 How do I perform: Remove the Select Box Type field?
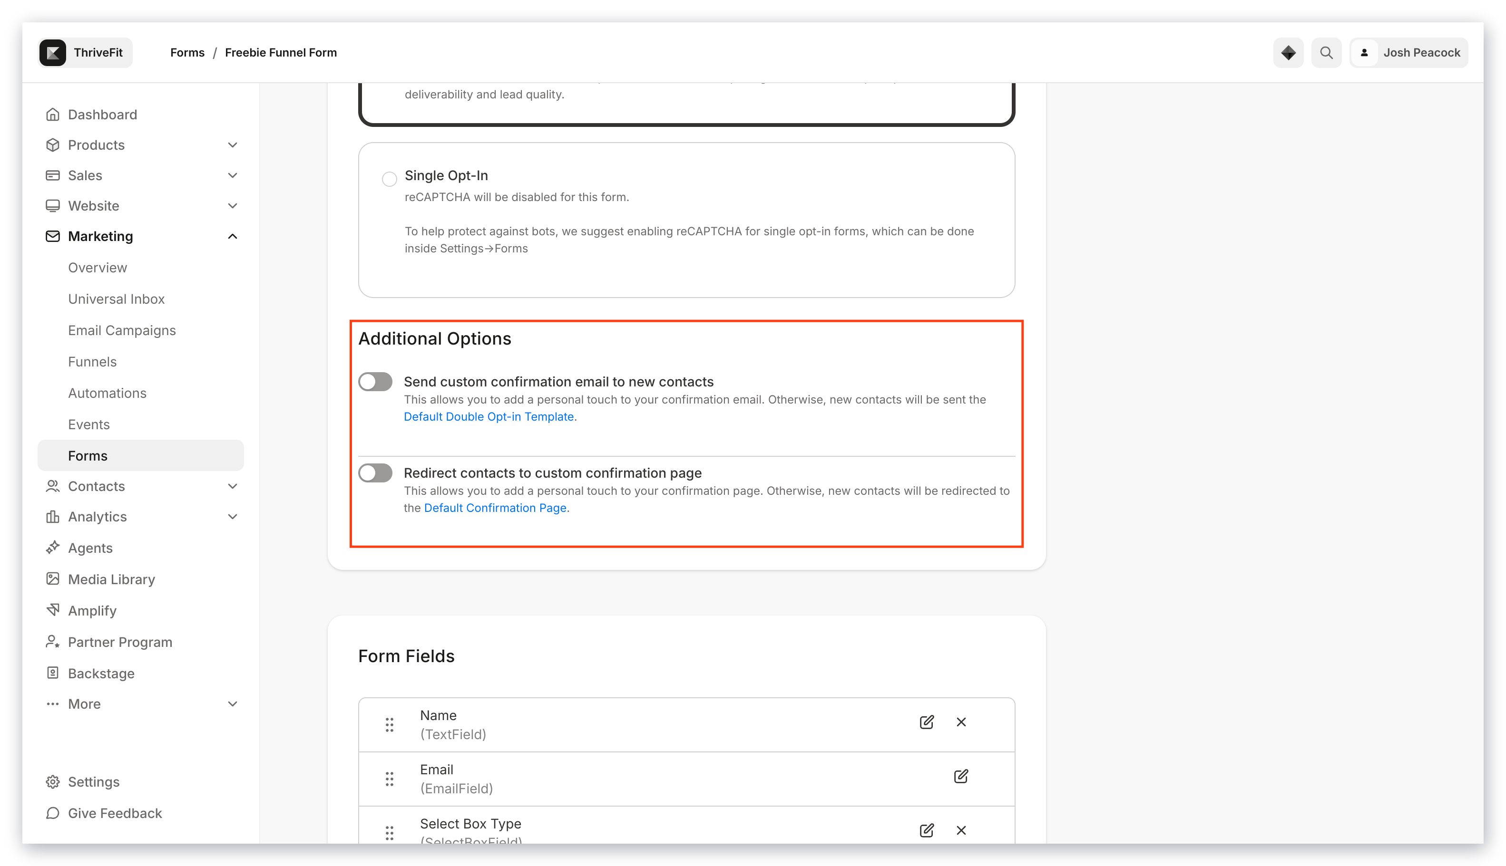coord(961,830)
